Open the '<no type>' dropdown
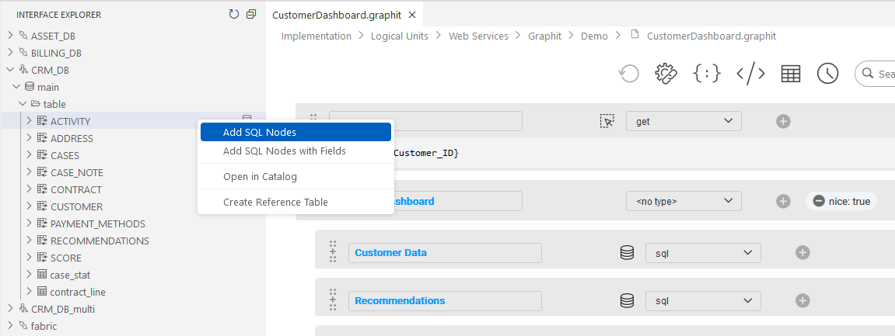 click(x=683, y=202)
